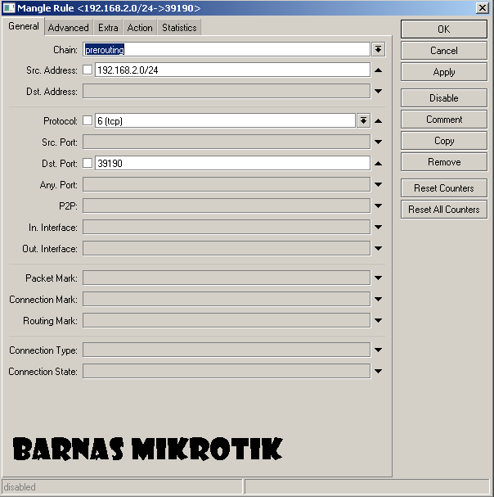Expand the Out. Interface field

click(378, 248)
